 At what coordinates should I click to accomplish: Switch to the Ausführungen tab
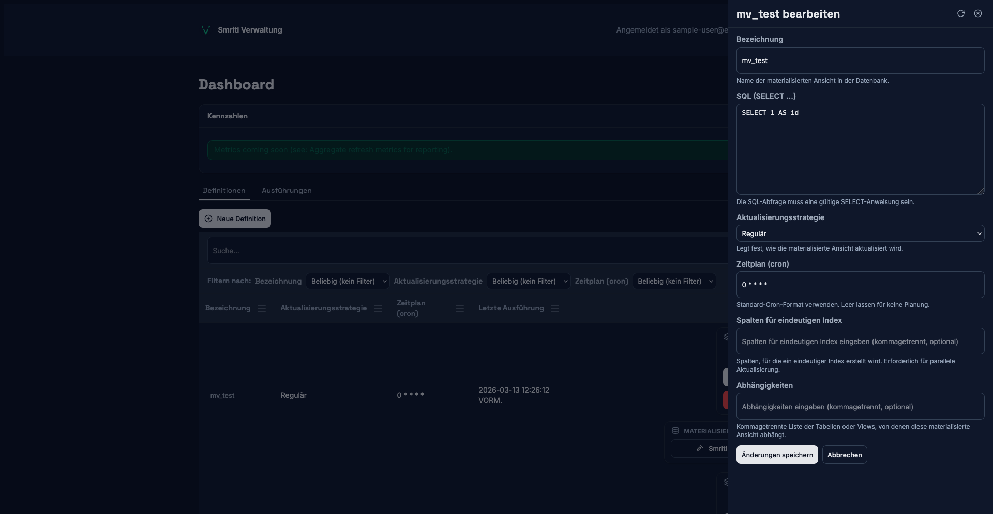point(287,191)
